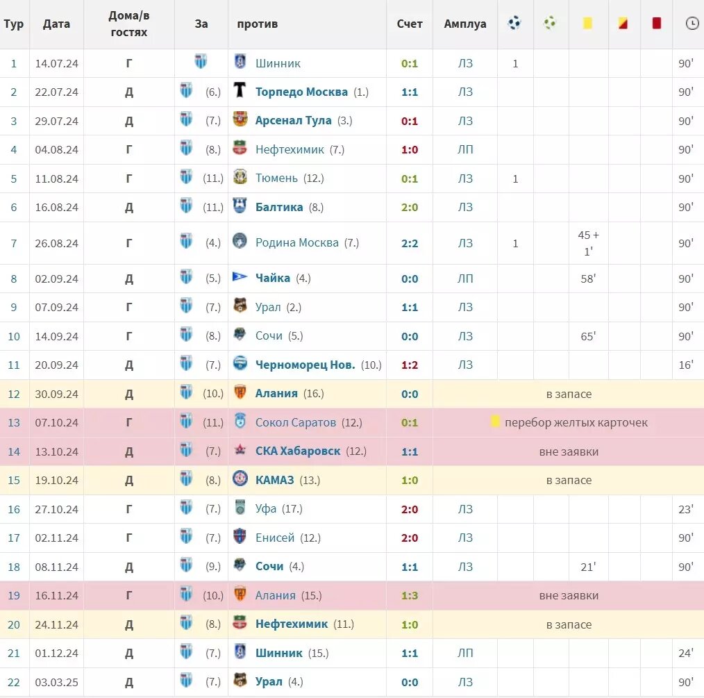Open the КАМАЗ team link
Image resolution: width=704 pixels, height=698 pixels.
pyautogui.click(x=274, y=480)
